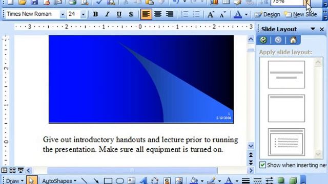Screen dimensions: 328x184
Task: Click layout list scroll-up arrow
Action: pos(318,62)
